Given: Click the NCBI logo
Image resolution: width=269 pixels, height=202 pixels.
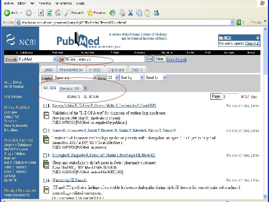Looking at the screenshot, I should click(x=21, y=40).
